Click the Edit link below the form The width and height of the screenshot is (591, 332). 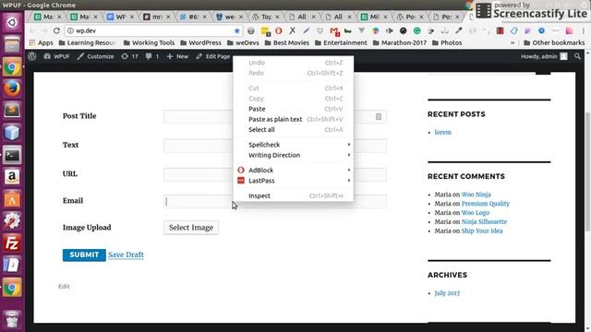coord(64,287)
